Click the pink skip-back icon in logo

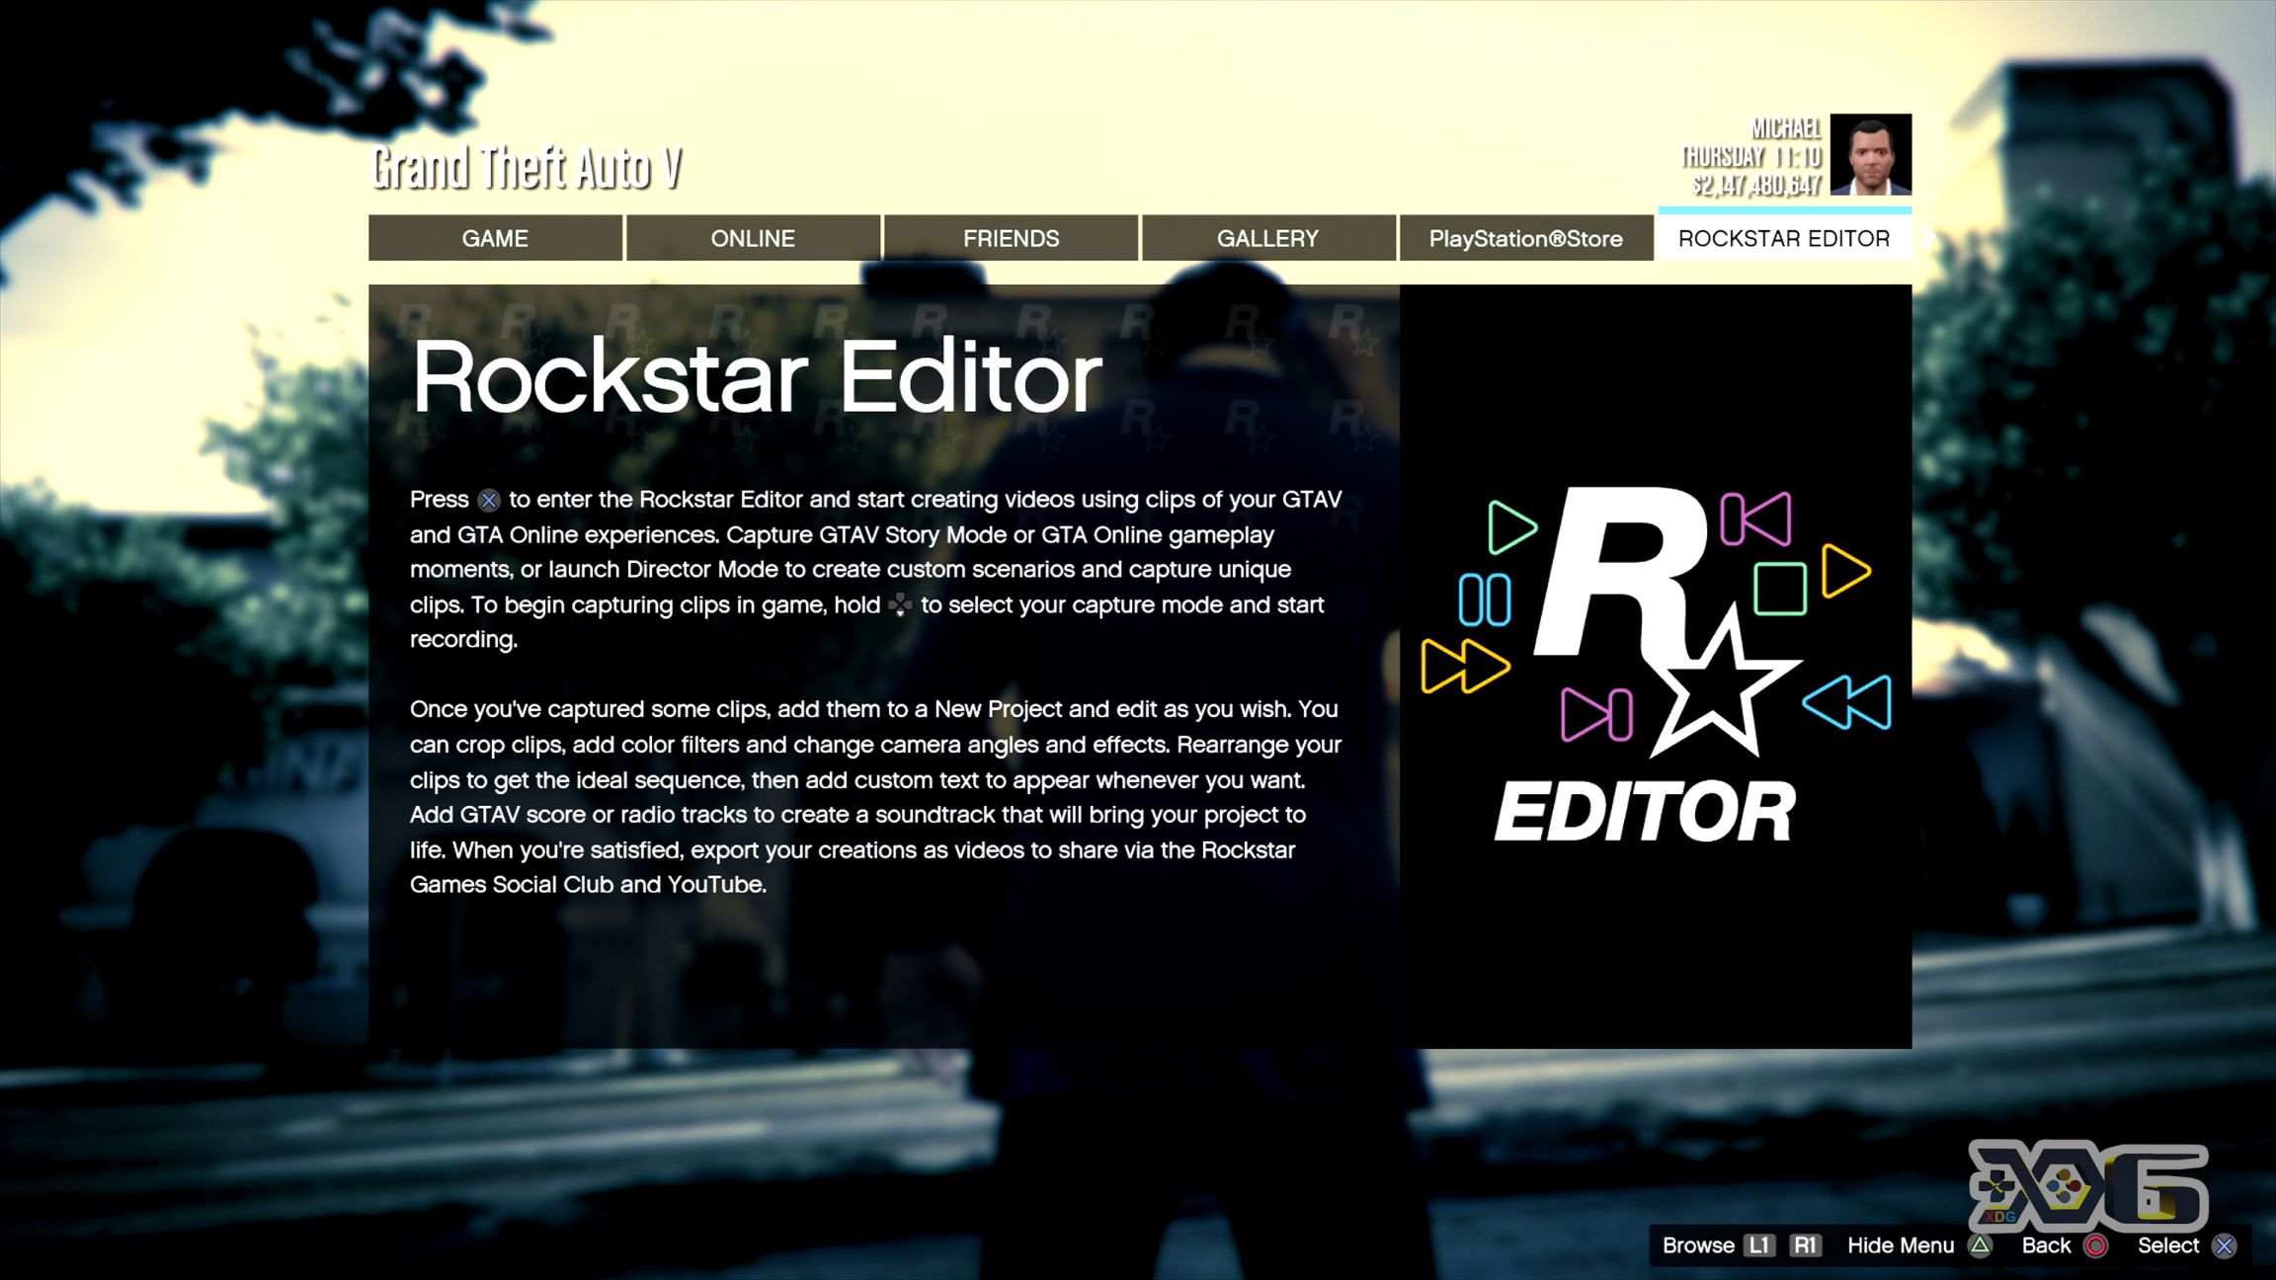coord(1755,519)
